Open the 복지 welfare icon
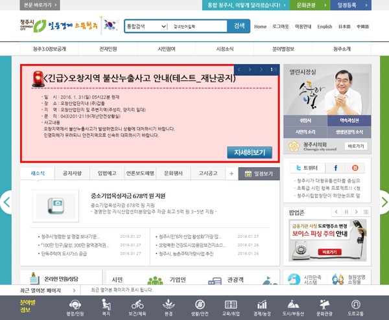Viewport: 389px width, 320px height. tap(106, 308)
